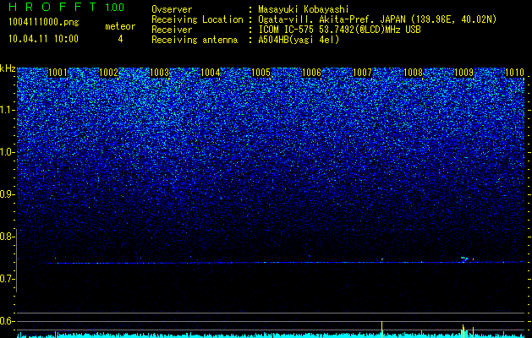Click the Ovserver field label
This screenshot has width=532, height=338.
pyautogui.click(x=172, y=9)
